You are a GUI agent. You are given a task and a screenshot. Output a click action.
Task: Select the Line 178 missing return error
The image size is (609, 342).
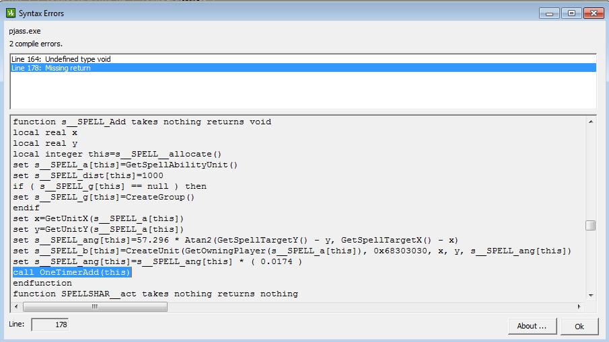pos(51,68)
